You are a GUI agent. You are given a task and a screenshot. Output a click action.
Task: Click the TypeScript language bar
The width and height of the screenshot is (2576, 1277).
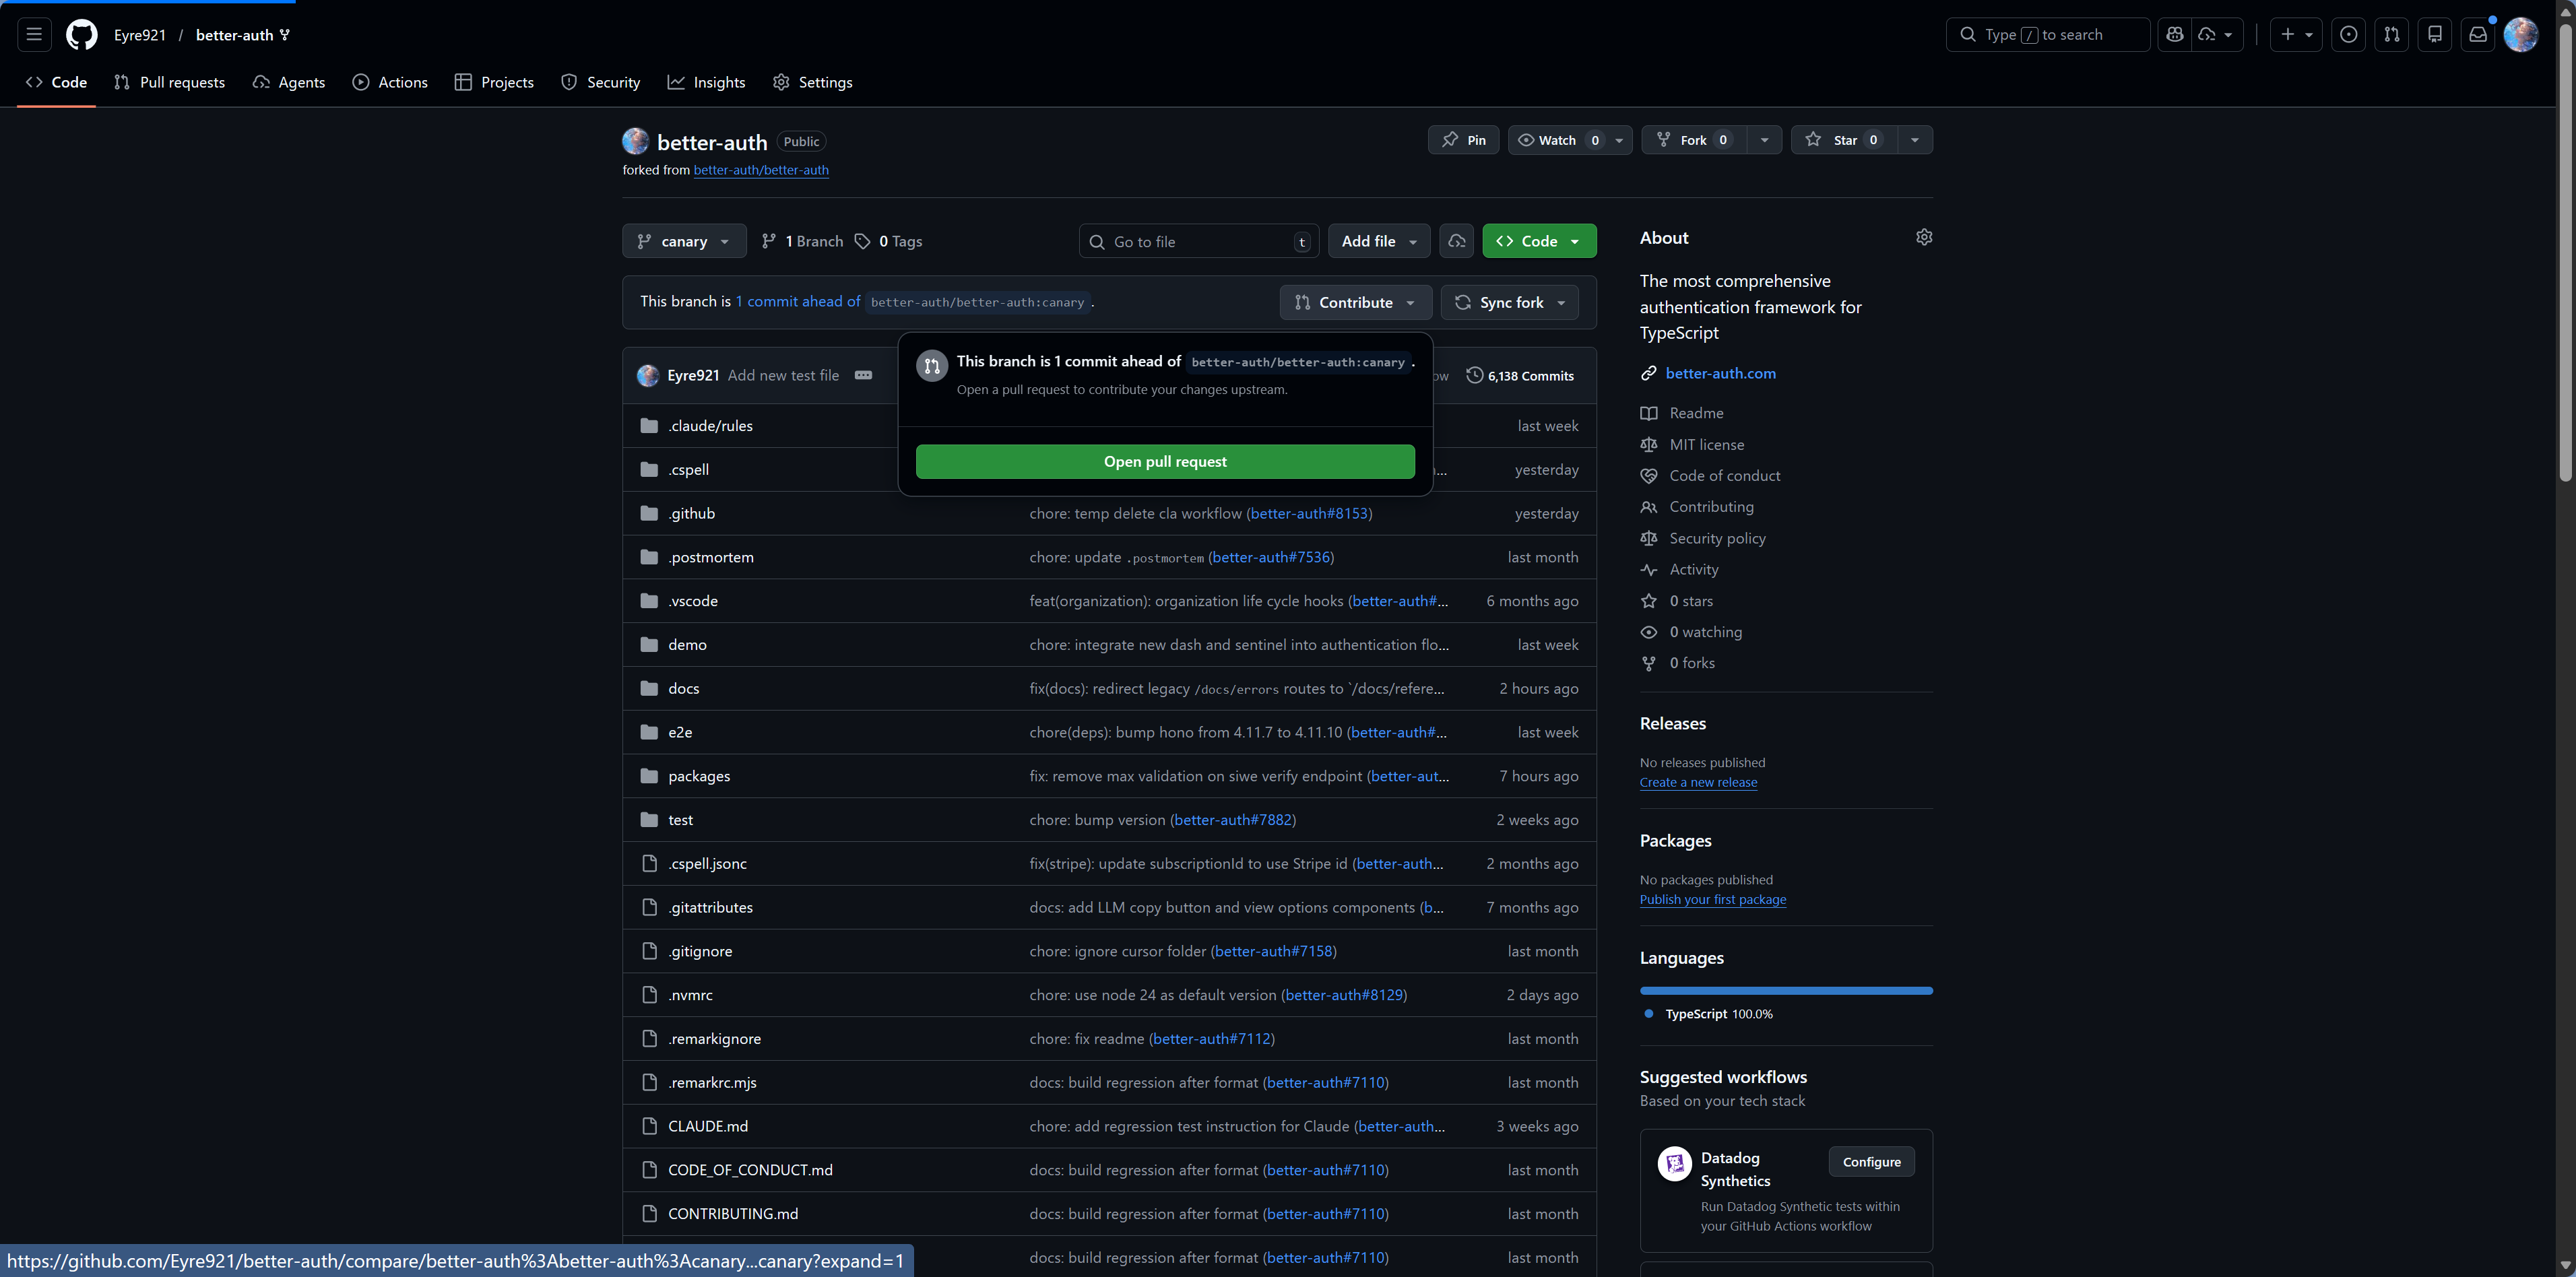(x=1785, y=991)
